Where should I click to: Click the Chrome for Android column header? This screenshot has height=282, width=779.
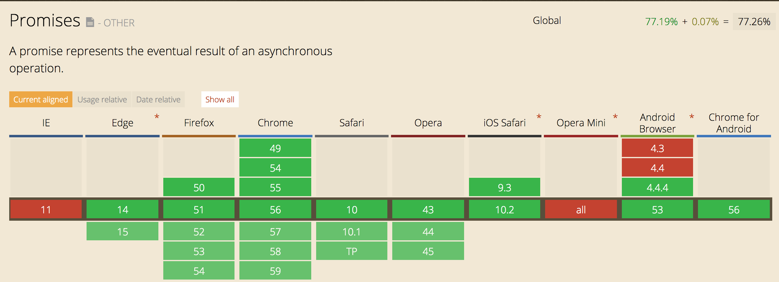734,123
